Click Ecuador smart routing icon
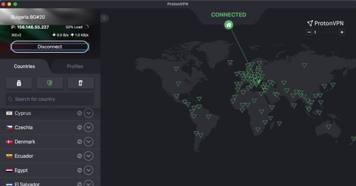356x186 pixels. (x=80, y=156)
